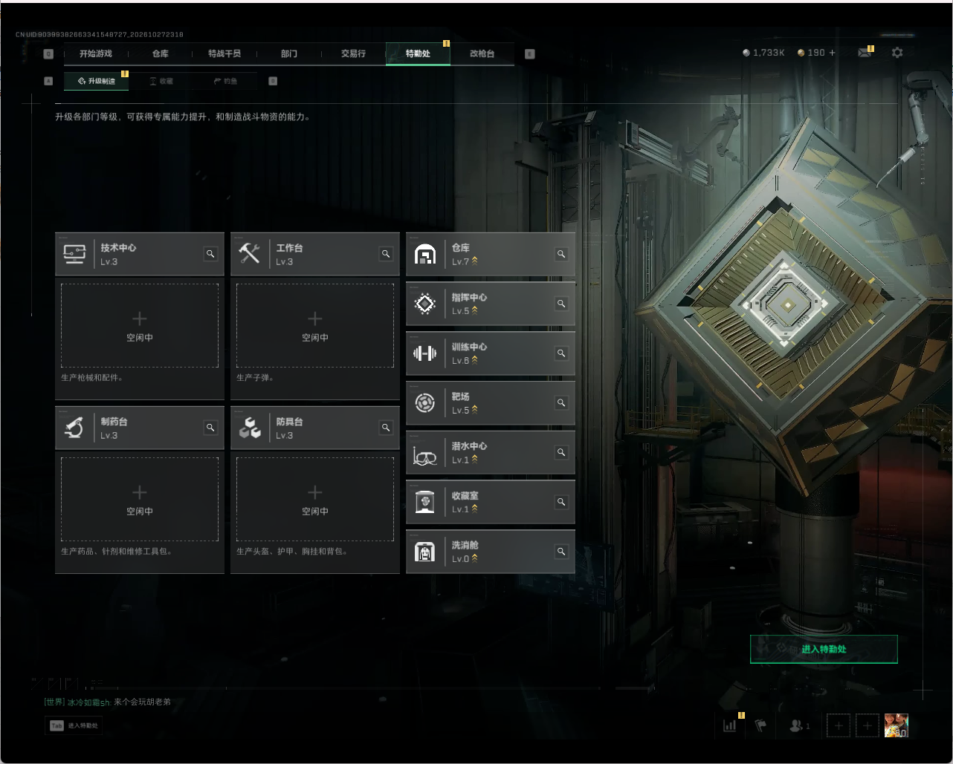Viewport: 953px width, 764px height.
Task: Add production in 工作台 idle slot
Action: 315,325
